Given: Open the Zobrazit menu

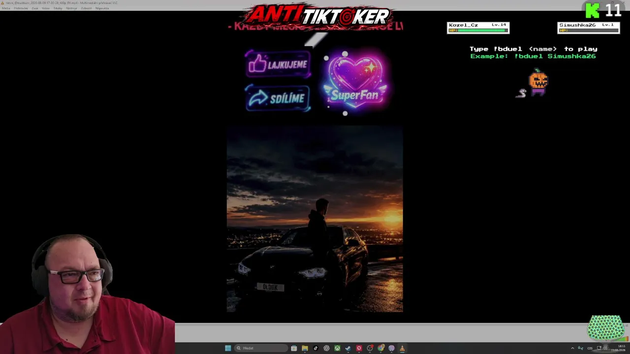Looking at the screenshot, I should pyautogui.click(x=86, y=8).
